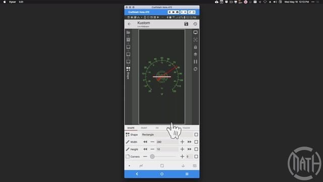
Task: Click the cloud upload icon in menu bar
Action: 217,2
